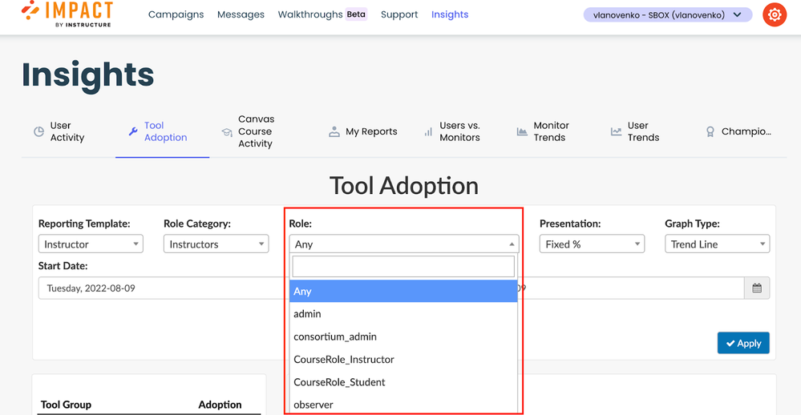Choose the observer role option

314,405
